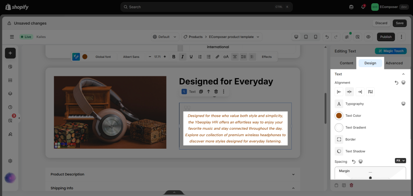Open the Global font dropdown
Viewport: 413px width, 196px height.
[x=103, y=57]
